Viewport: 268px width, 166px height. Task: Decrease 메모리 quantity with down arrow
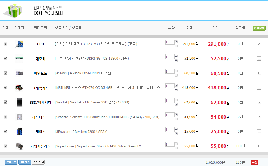tap(176, 61)
